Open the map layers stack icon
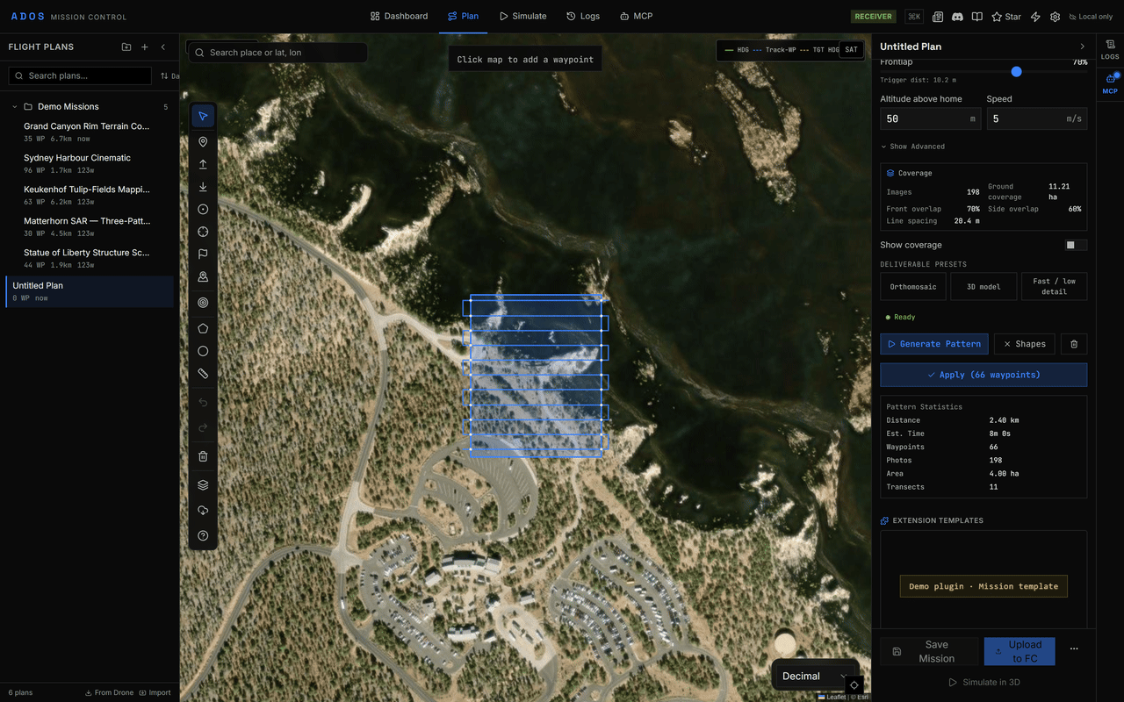1124x702 pixels. tap(203, 485)
